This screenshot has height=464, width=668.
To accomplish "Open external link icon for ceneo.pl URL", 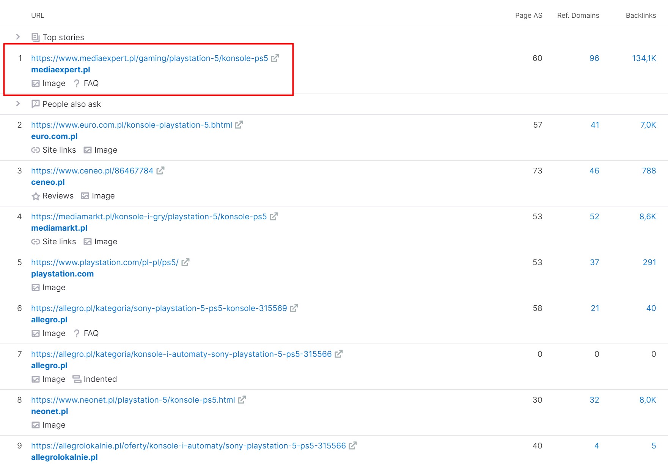I will point(160,170).
